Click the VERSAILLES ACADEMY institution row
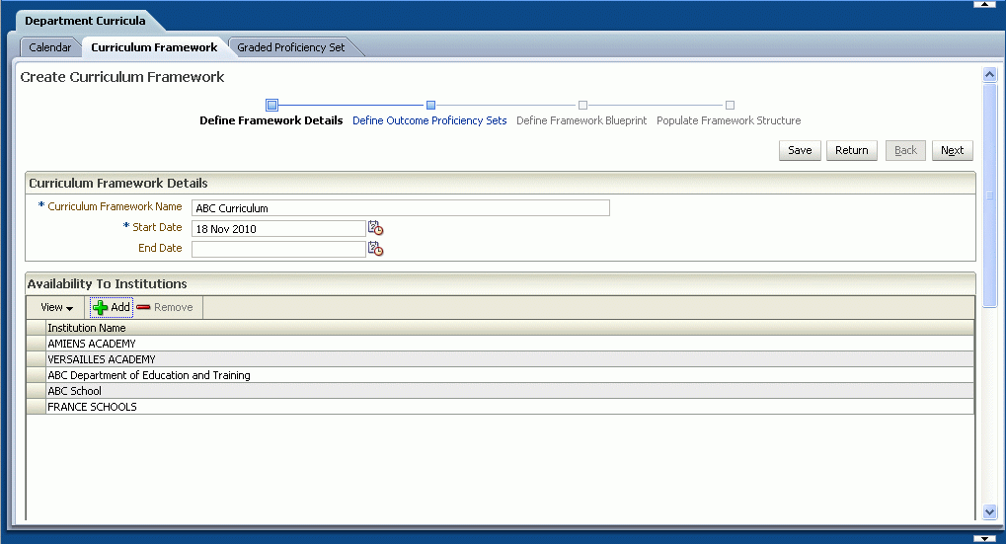Screen dimensions: 1006x544 coord(510,359)
